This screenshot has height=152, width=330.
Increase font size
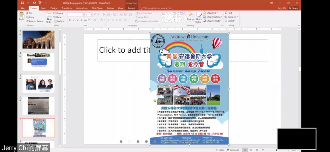click(95, 15)
